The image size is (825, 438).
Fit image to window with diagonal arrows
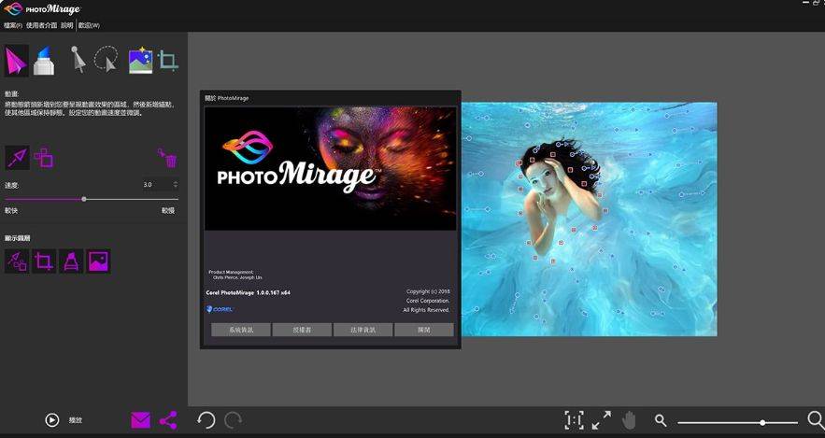(x=602, y=420)
